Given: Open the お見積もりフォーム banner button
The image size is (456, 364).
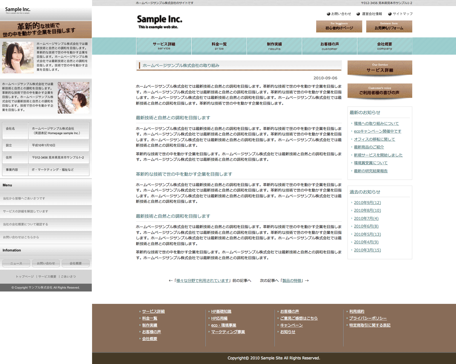Looking at the screenshot, I should 389,26.
